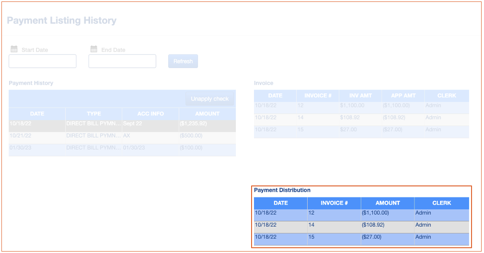
Task: Select Payment Distribution row for invoice 12
Action: click(361, 213)
